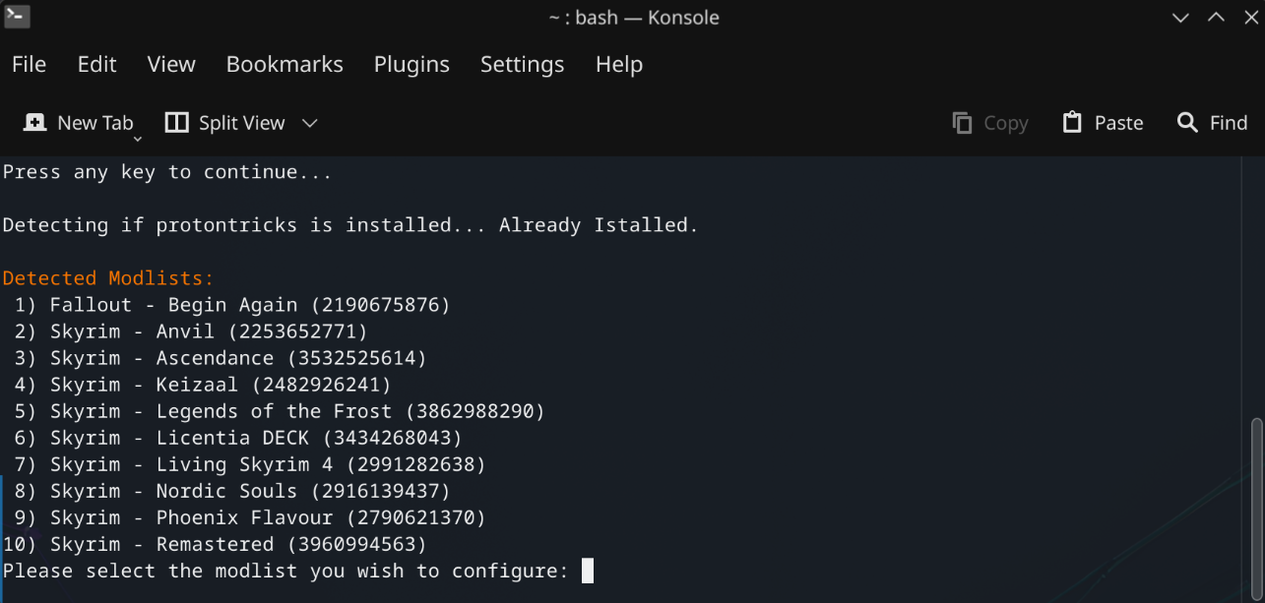Minimize the Konsole window

pyautogui.click(x=1180, y=17)
